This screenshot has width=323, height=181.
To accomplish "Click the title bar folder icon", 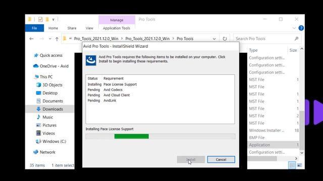I will 30,19.
